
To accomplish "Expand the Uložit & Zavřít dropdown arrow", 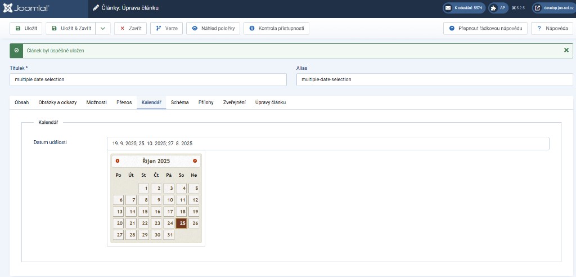I will (x=102, y=29).
